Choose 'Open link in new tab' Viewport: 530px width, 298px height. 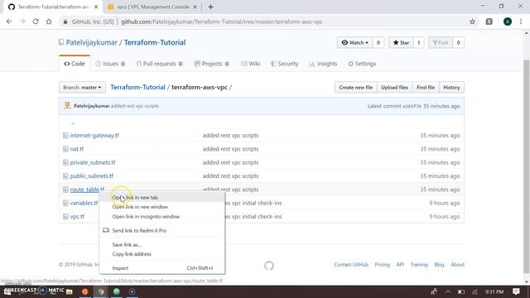[162, 197]
